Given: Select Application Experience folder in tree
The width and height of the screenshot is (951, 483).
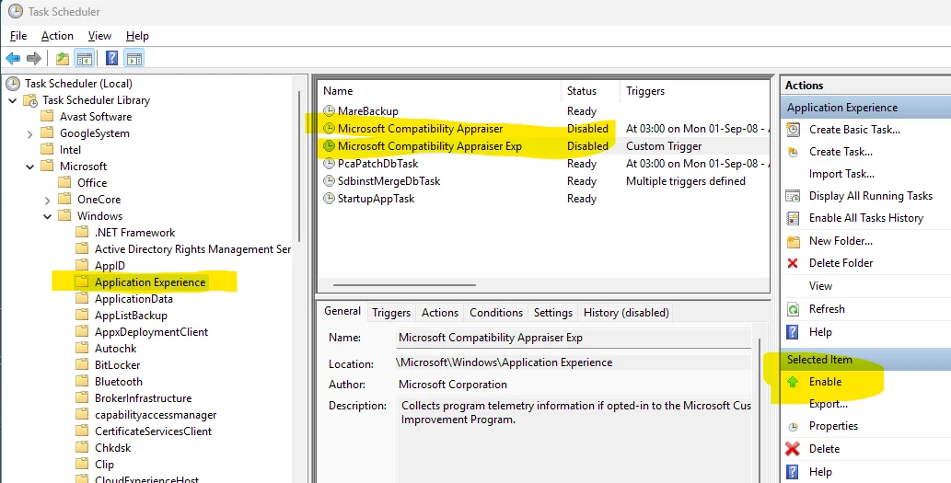Looking at the screenshot, I should pos(150,282).
